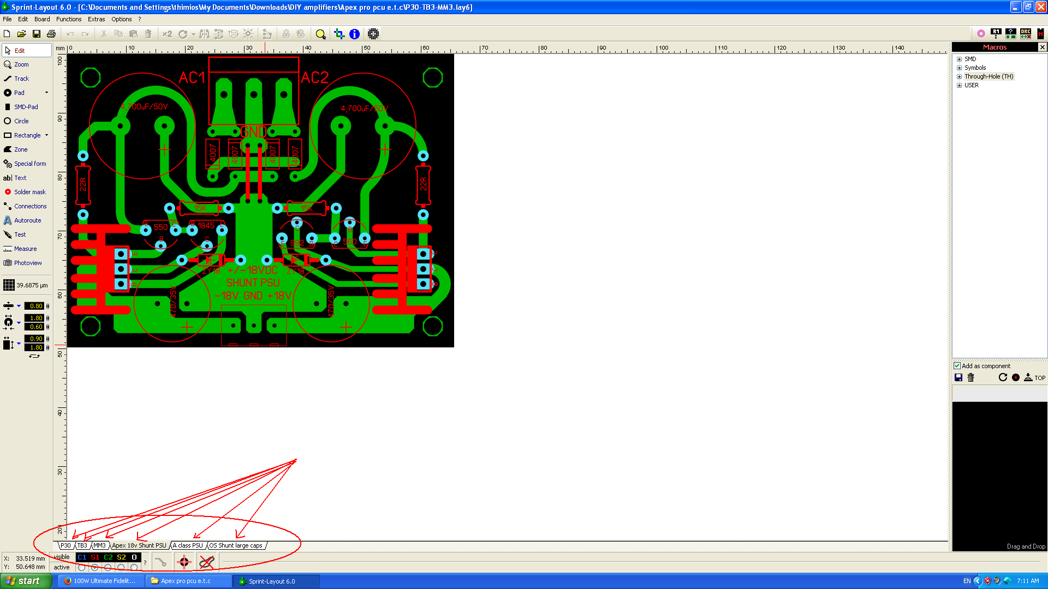1048x589 pixels.
Task: Open the Functions menu
Action: click(69, 19)
